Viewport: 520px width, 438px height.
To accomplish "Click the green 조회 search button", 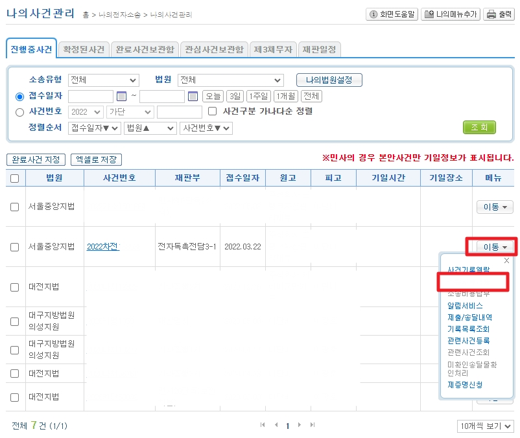I will [x=479, y=127].
